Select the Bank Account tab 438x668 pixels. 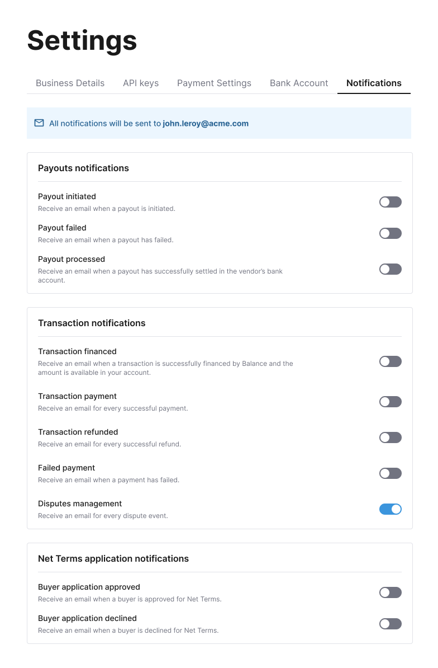pyautogui.click(x=299, y=83)
